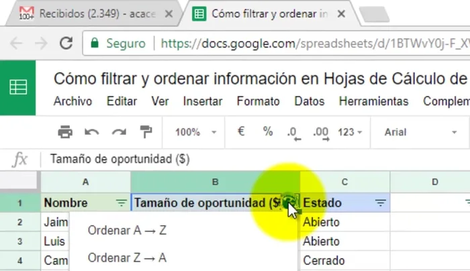Click the select-all corner box
470x271 pixels.
pyautogui.click(x=19, y=182)
